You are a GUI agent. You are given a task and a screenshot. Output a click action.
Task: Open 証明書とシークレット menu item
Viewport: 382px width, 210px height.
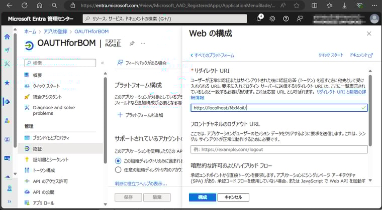pyautogui.click(x=50, y=159)
